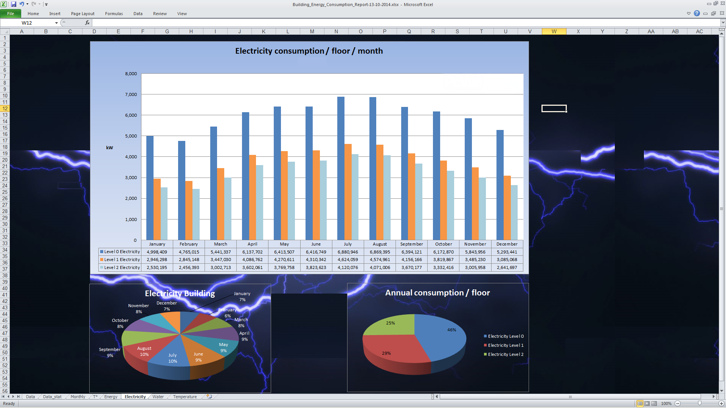Open the Undo history dropdown arrow
The width and height of the screenshot is (726, 408).
click(27, 4)
